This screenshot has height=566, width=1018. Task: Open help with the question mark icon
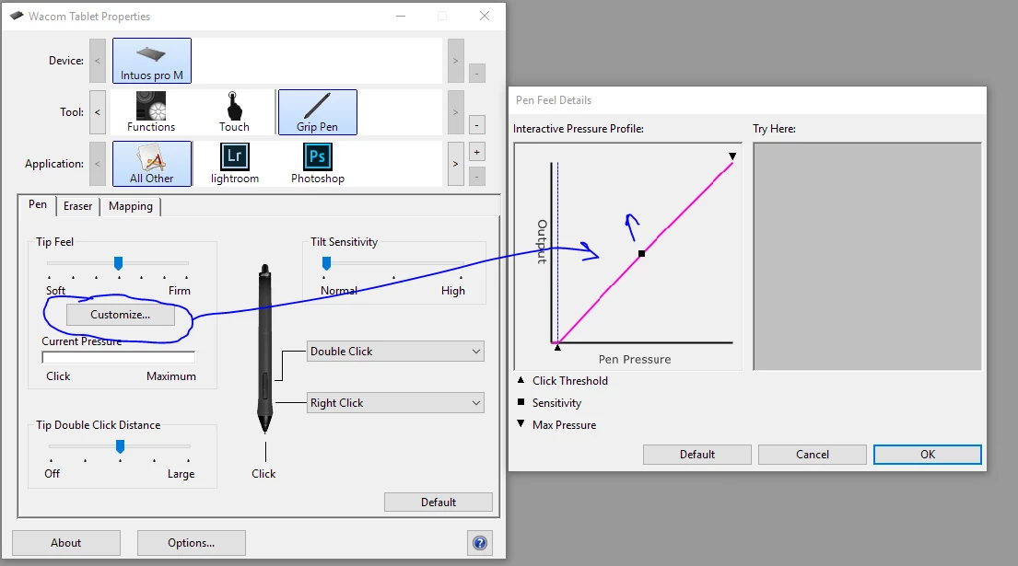pyautogui.click(x=480, y=543)
